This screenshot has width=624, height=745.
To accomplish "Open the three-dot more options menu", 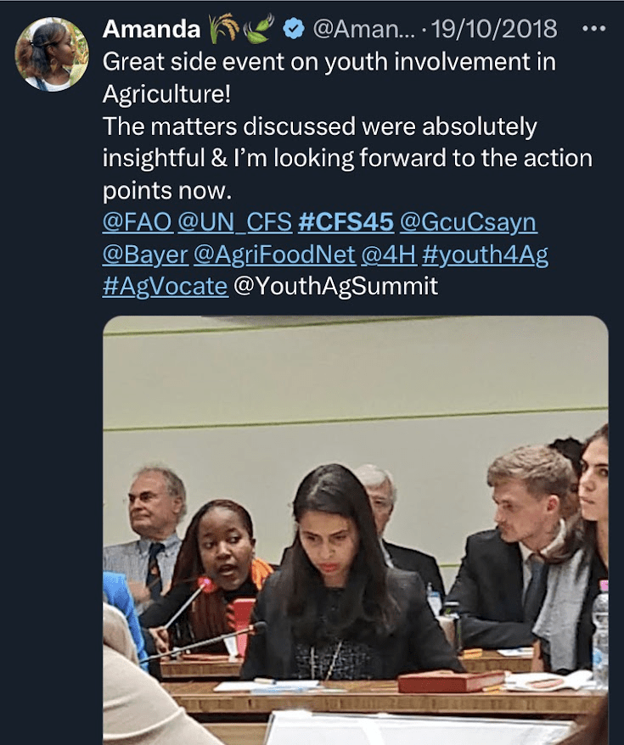I will pos(592,28).
